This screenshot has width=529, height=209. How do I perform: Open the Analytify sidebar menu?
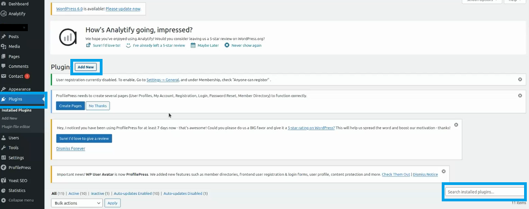coord(17,14)
